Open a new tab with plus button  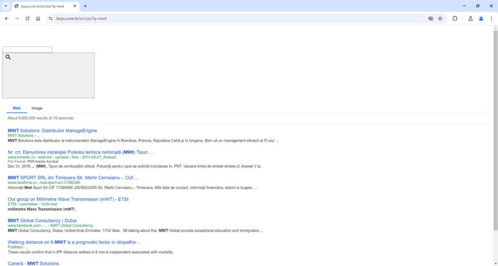pos(85,6)
